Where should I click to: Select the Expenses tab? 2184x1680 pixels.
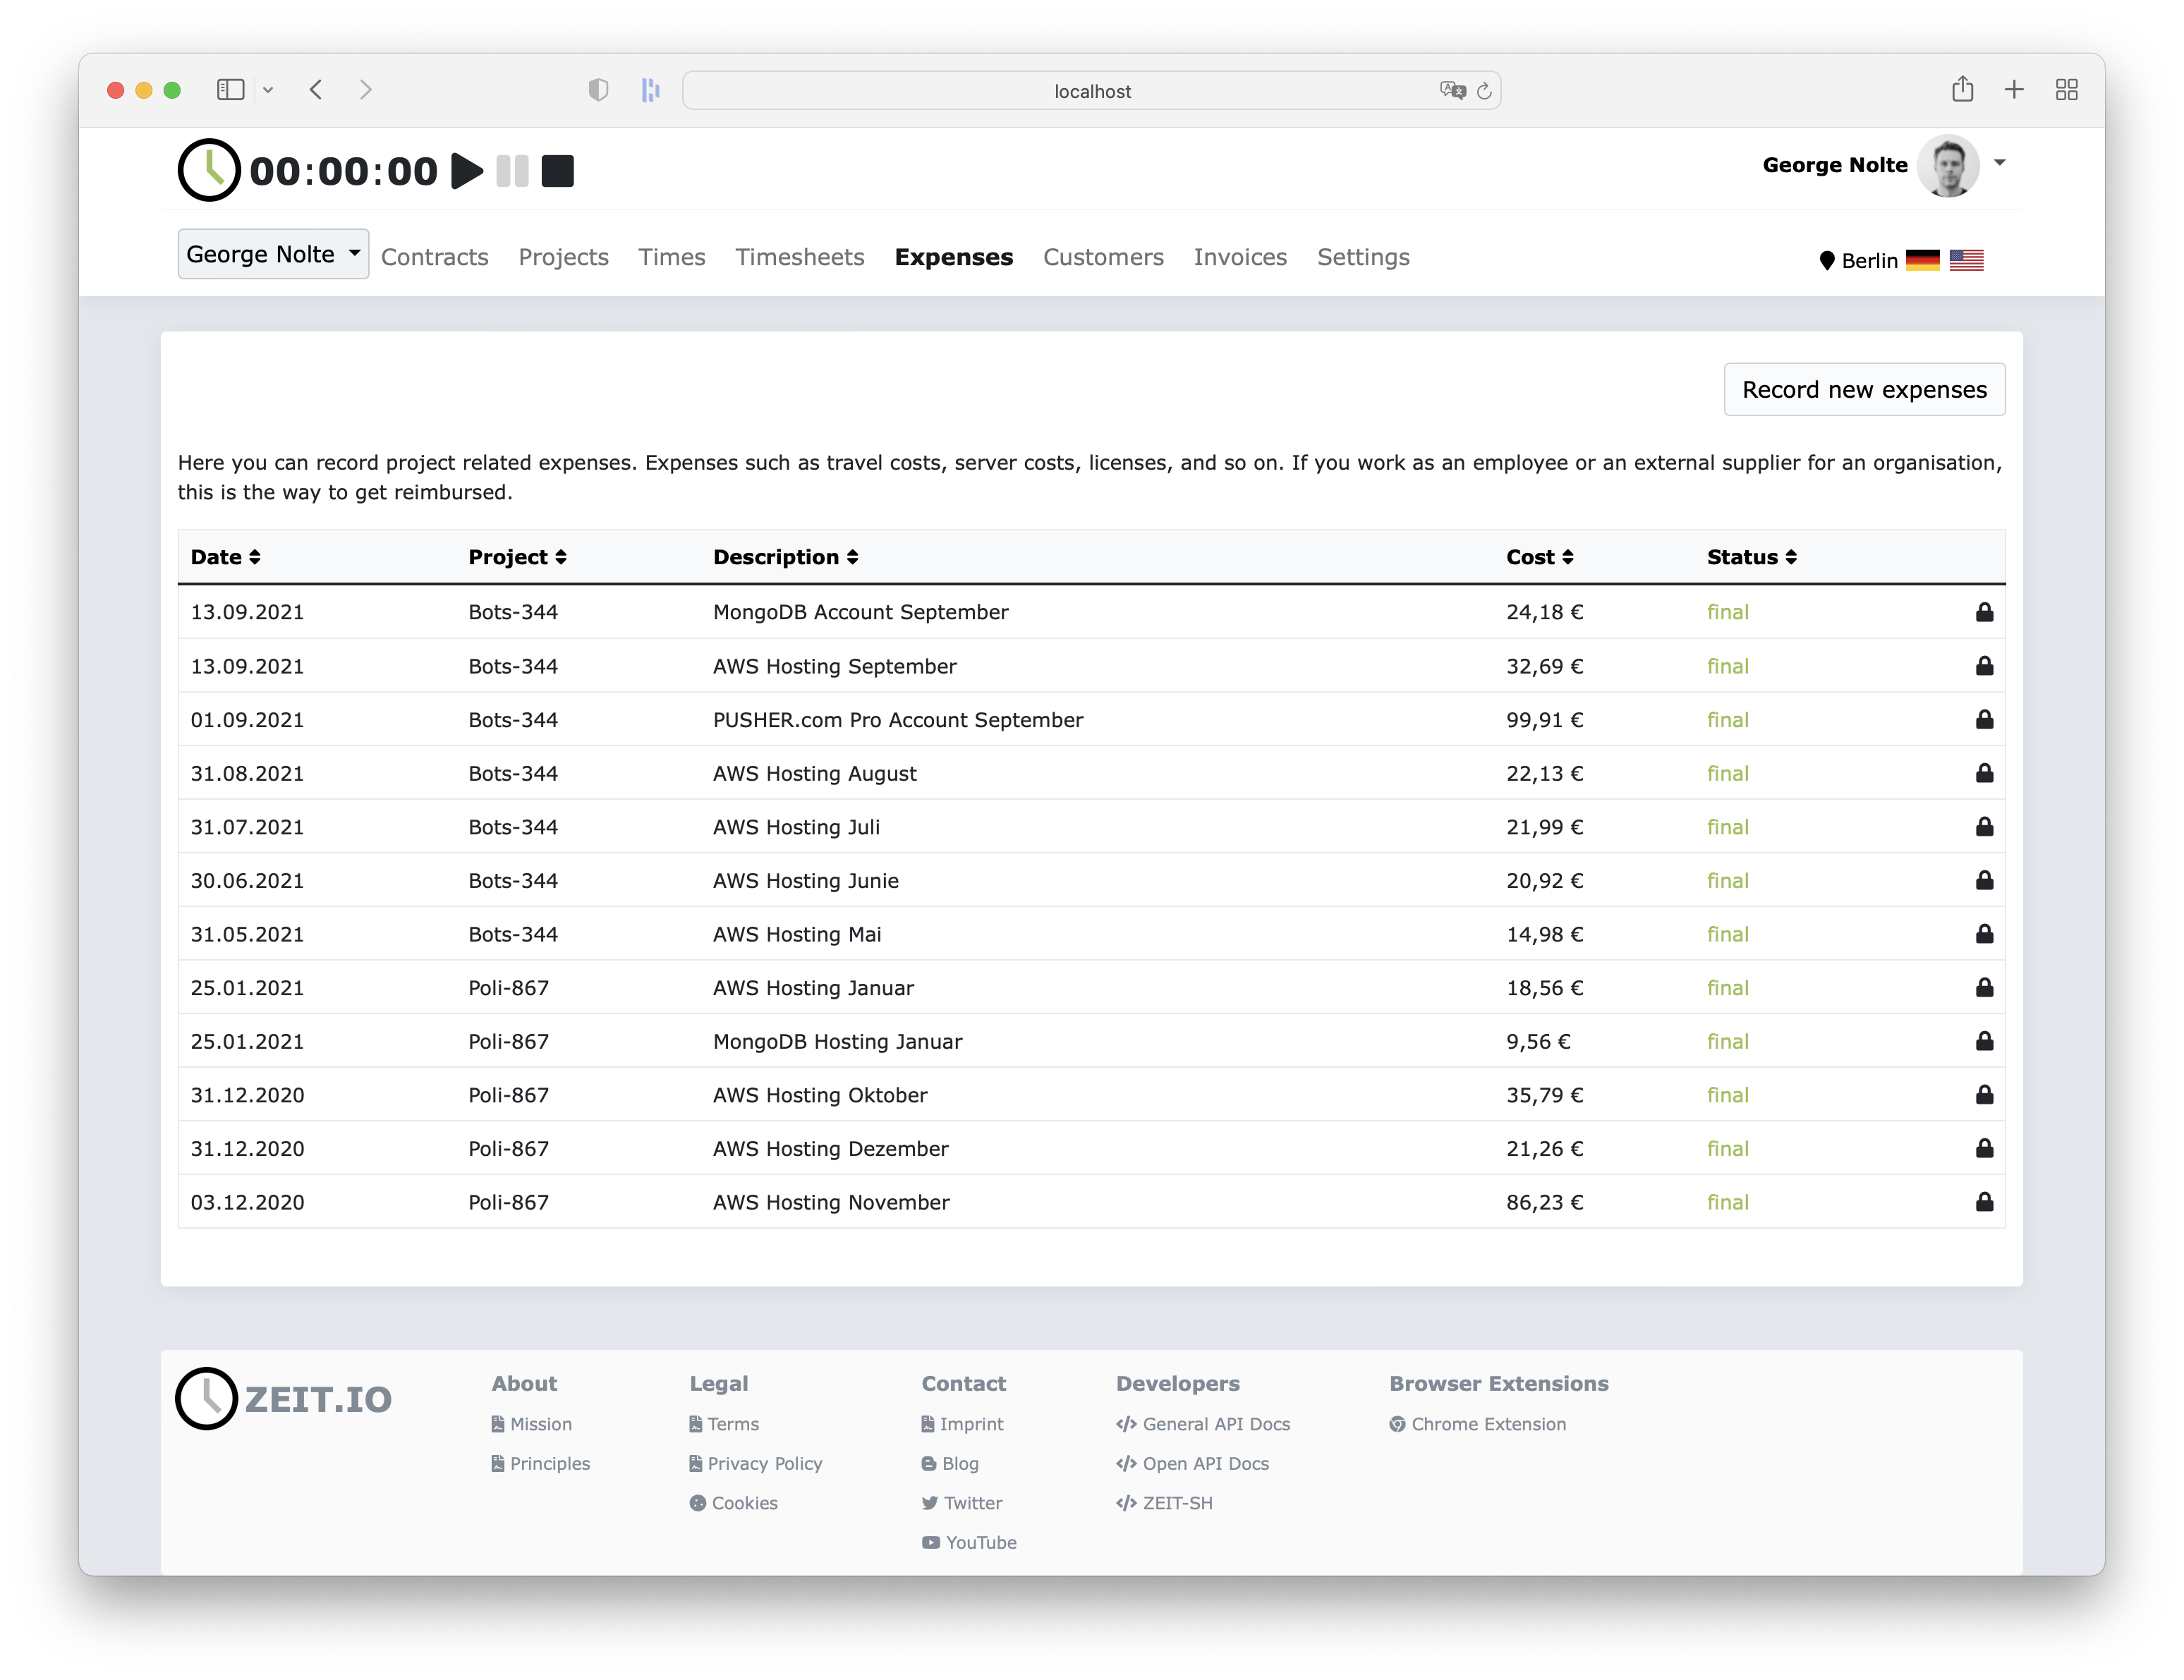coord(954,257)
